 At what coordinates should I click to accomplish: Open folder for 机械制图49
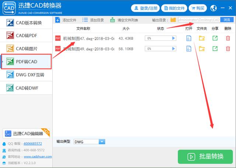pos(202,49)
